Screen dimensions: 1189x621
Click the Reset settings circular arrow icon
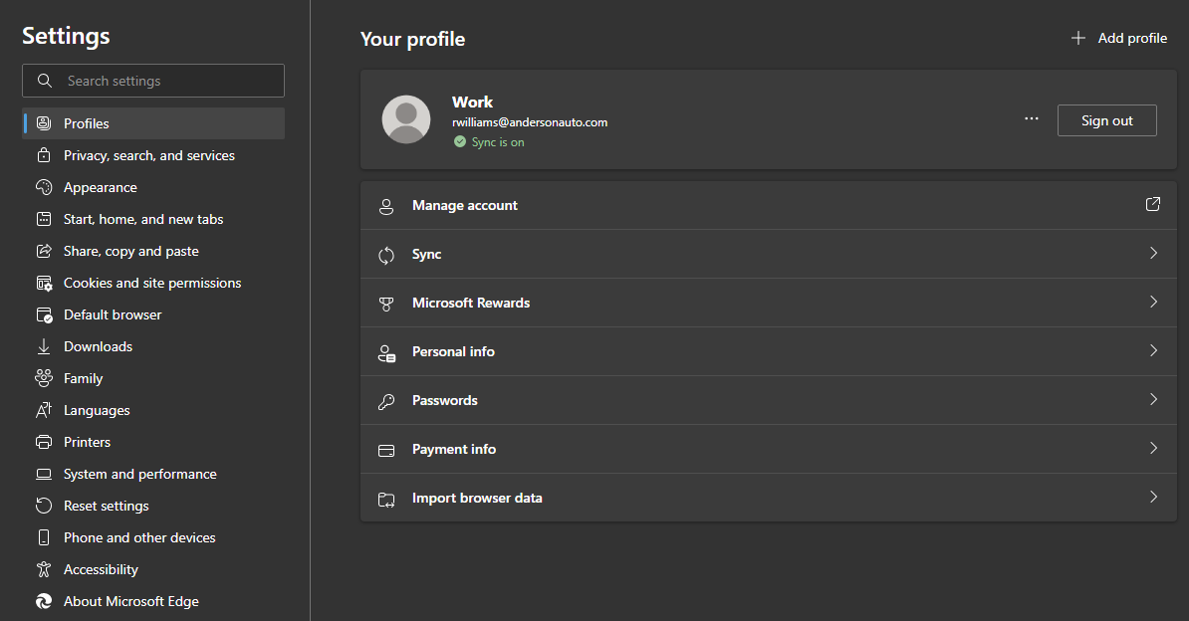[x=44, y=505]
